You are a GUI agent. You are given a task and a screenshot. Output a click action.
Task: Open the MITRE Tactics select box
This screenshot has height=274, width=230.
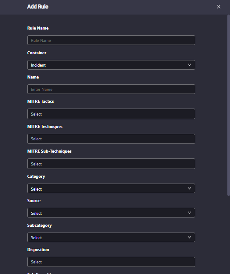(111, 114)
